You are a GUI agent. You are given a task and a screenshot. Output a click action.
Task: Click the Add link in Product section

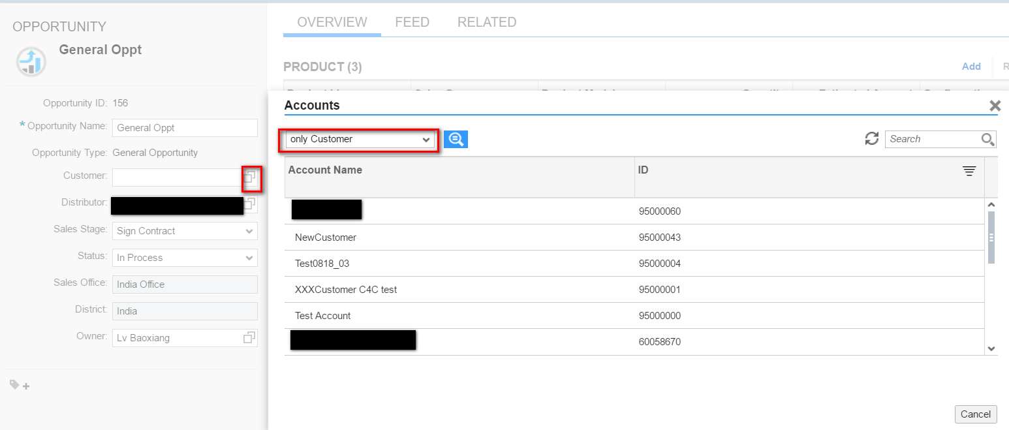971,67
